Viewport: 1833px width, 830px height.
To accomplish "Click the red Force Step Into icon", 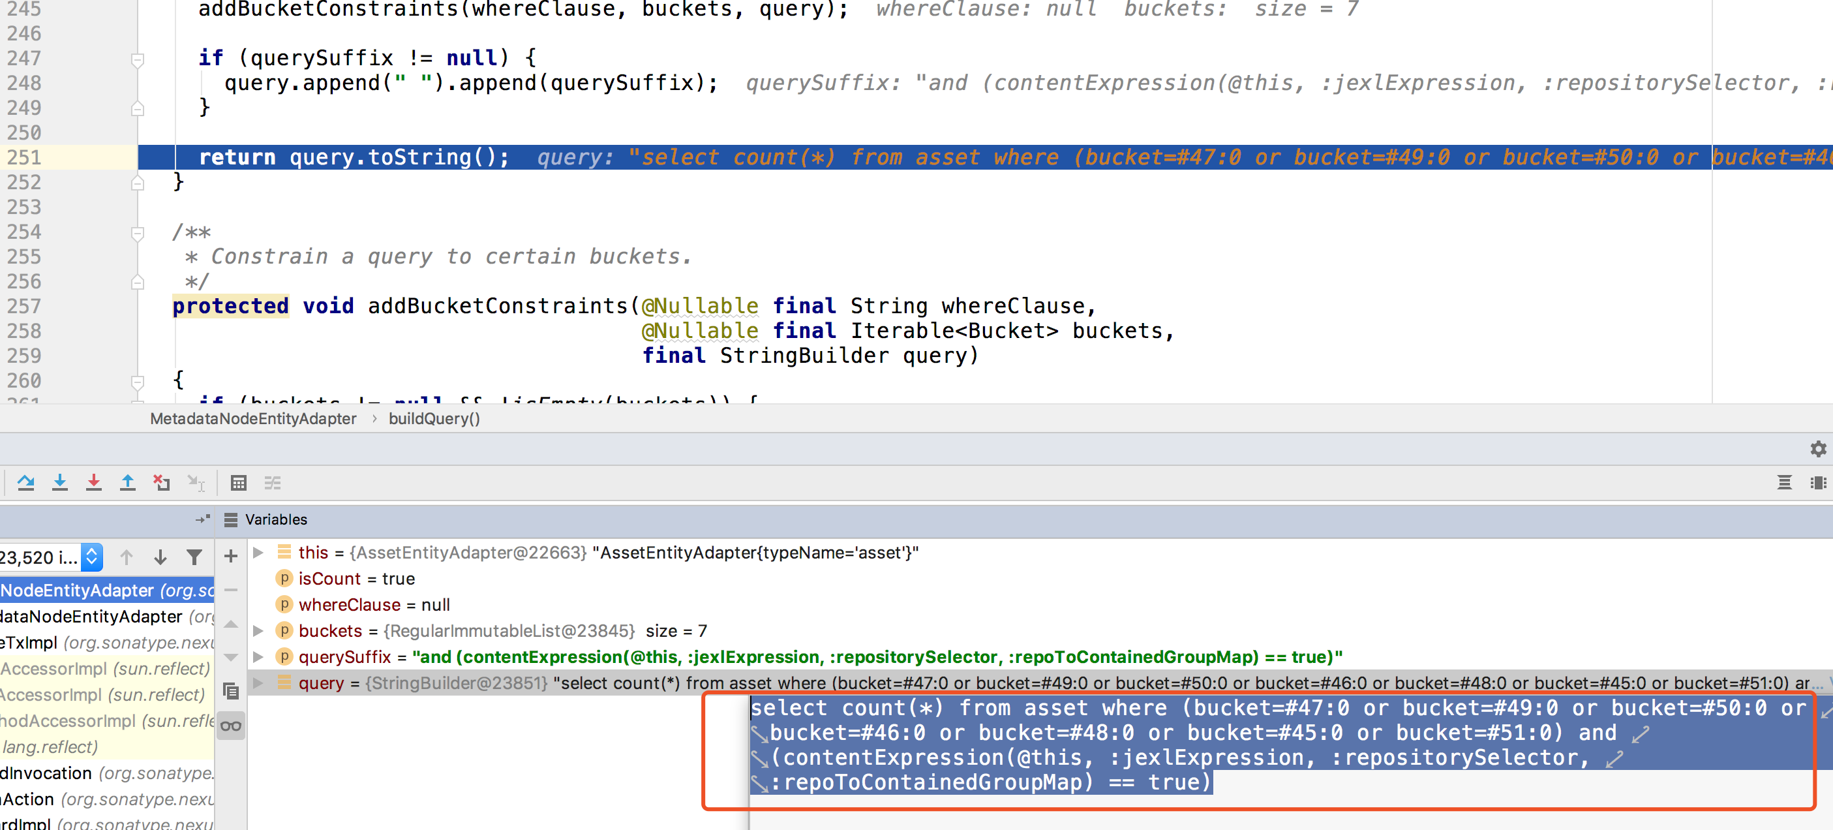I will pyautogui.click(x=93, y=483).
